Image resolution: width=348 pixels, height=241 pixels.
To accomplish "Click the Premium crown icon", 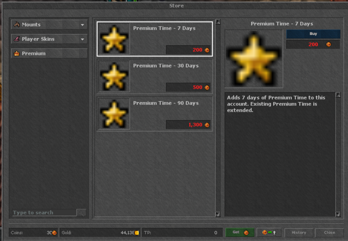I will 17,53.
